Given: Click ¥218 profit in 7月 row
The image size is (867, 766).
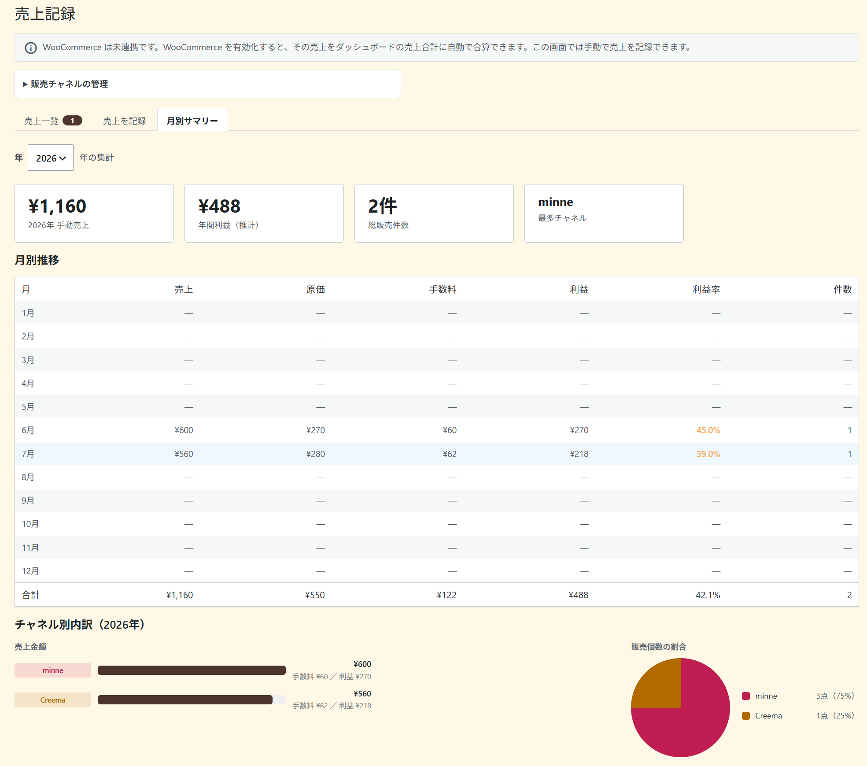Looking at the screenshot, I should coord(579,454).
